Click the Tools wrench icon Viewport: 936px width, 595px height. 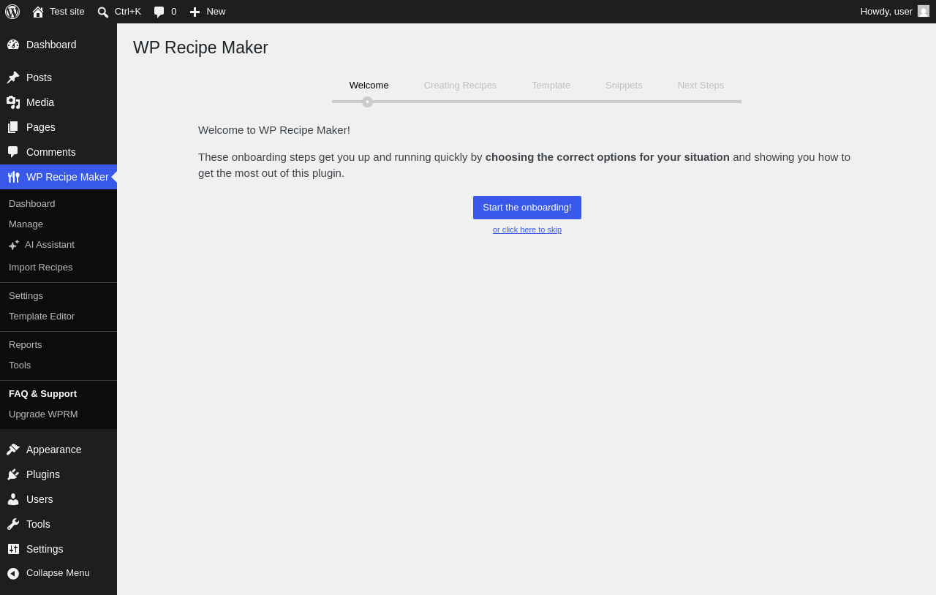point(13,524)
